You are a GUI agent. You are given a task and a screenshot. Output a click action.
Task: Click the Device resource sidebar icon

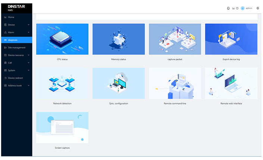(5, 55)
